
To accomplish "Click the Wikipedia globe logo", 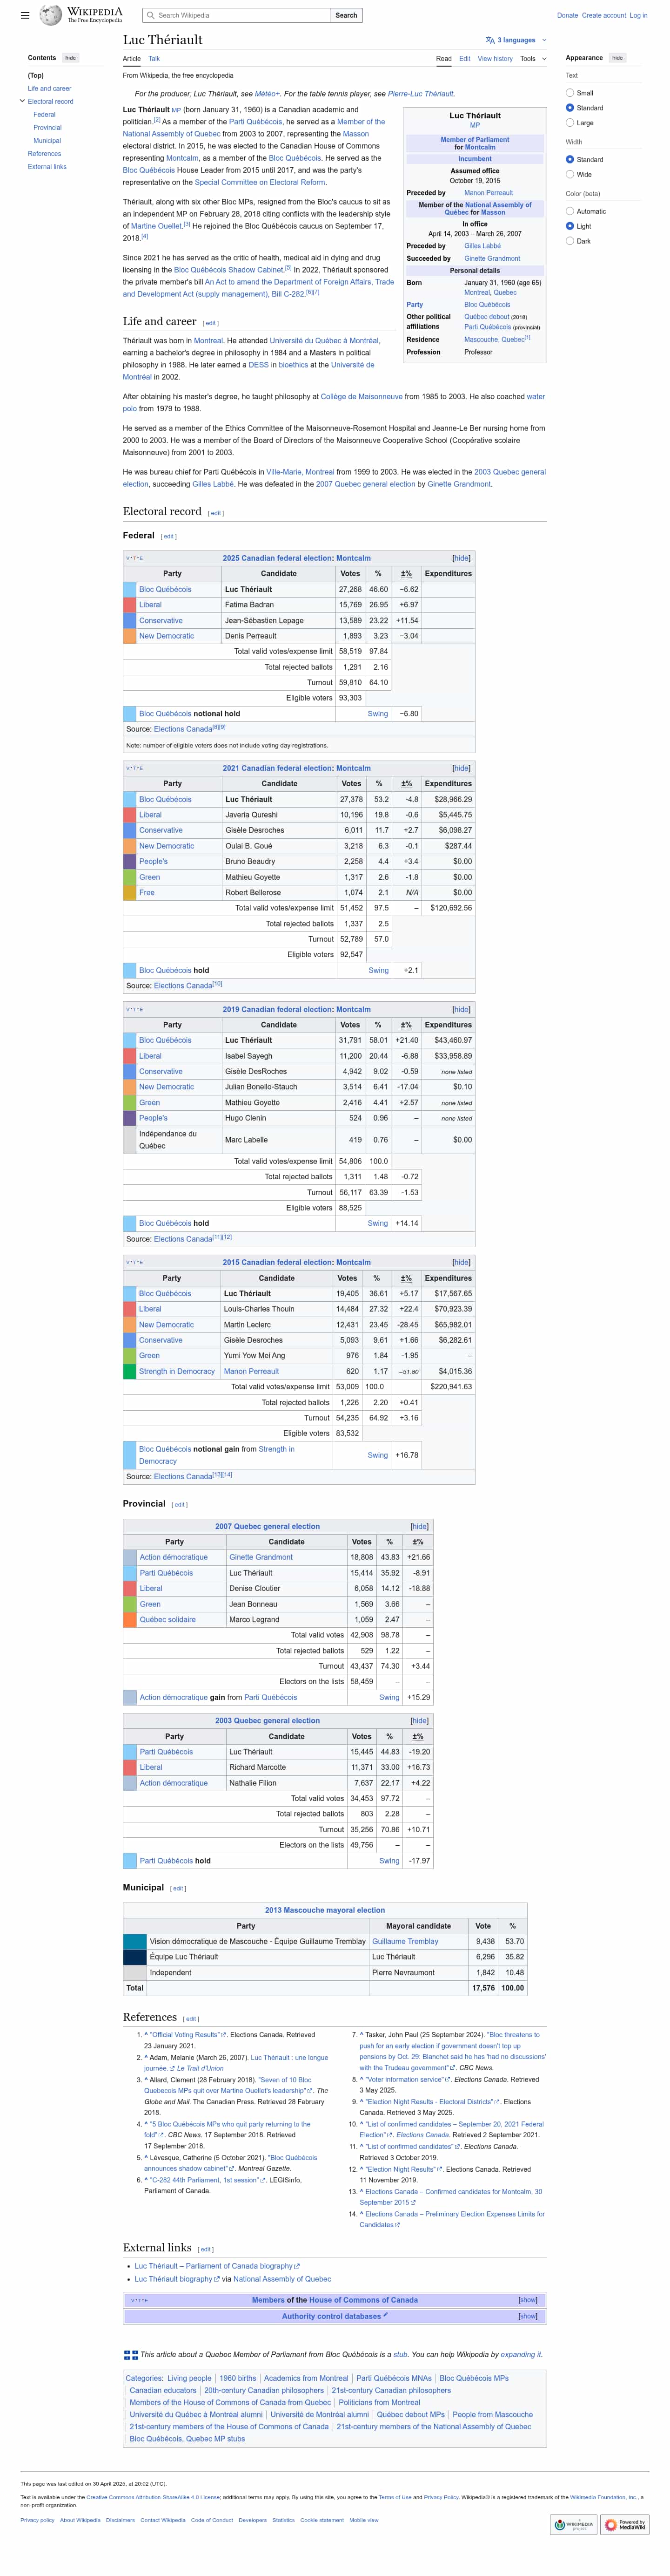I will click(51, 15).
